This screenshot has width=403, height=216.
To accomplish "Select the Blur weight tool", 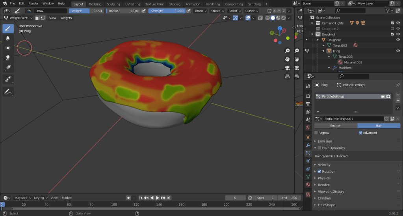I will [7, 38].
